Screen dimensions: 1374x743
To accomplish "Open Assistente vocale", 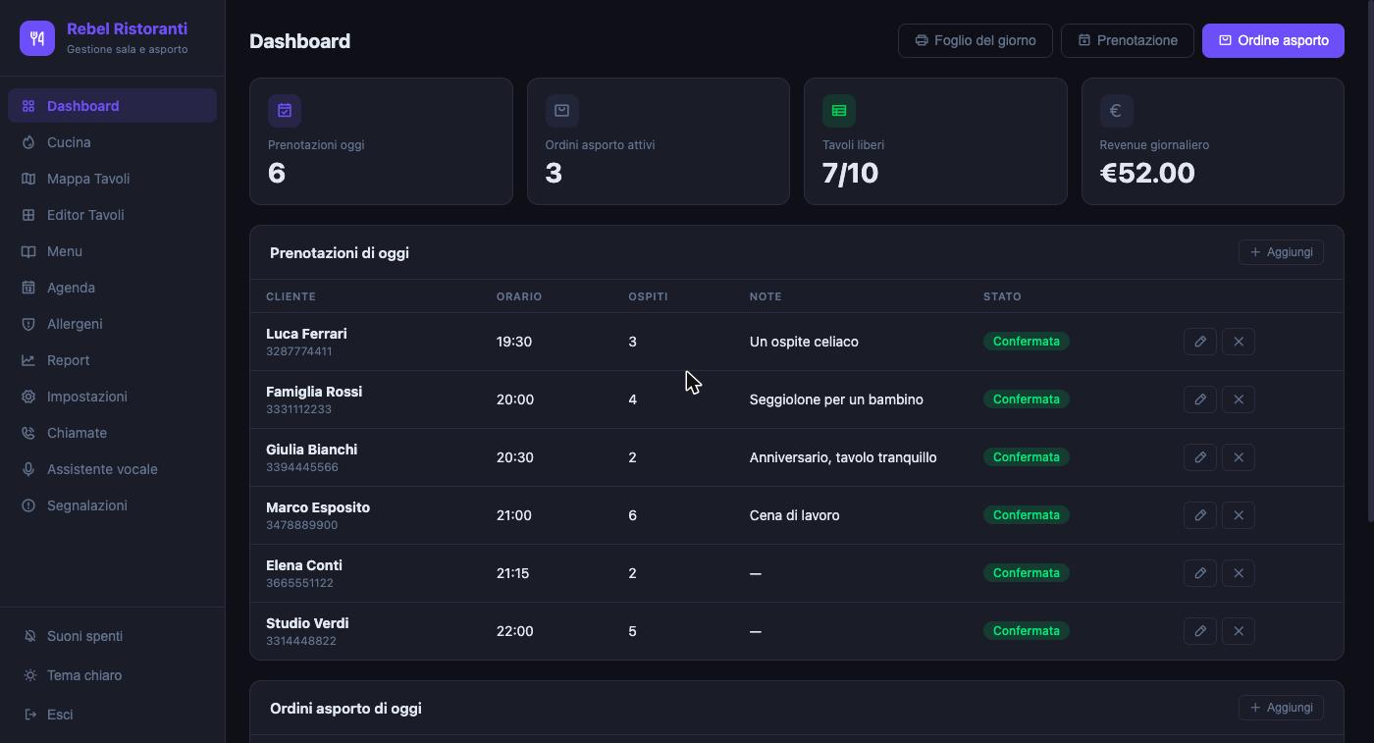I will coord(112,469).
